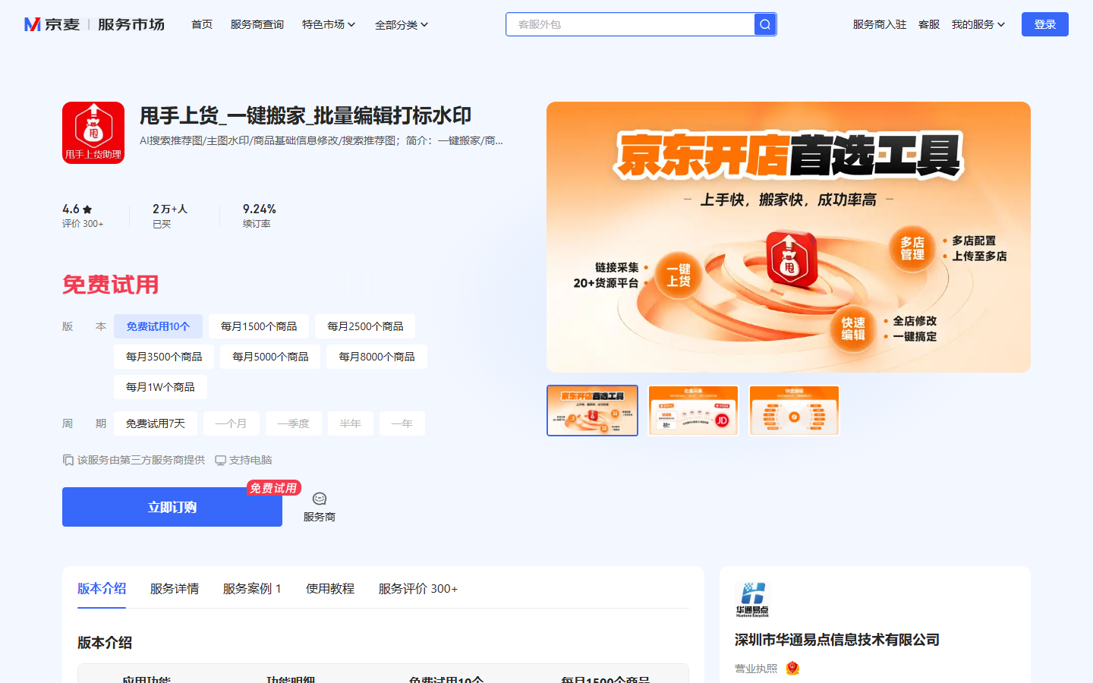This screenshot has width=1093, height=683.
Task: Switch to 服务案例 1 tab
Action: [x=252, y=589]
